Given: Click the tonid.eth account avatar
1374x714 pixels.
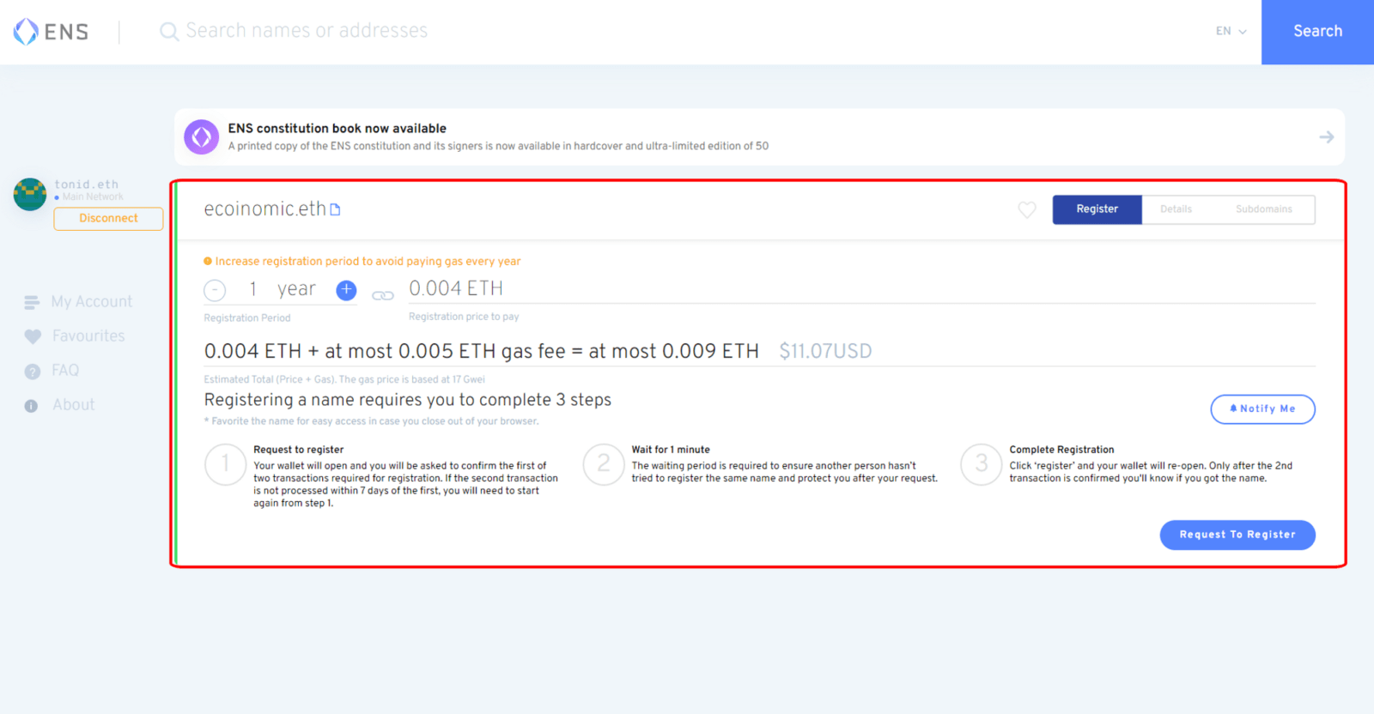Looking at the screenshot, I should click(30, 195).
